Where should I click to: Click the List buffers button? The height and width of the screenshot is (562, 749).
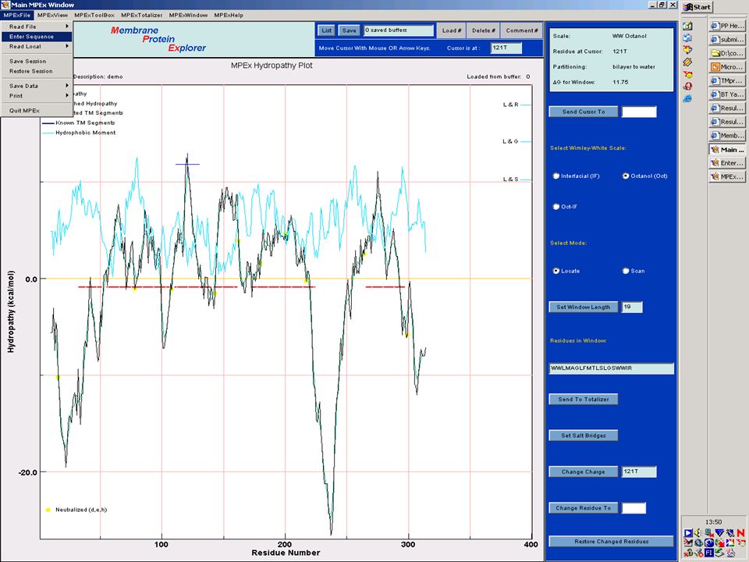point(326,30)
